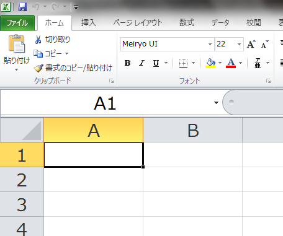283x236 pixels.
Task: Toggle Italic formatting
Action: [x=141, y=63]
